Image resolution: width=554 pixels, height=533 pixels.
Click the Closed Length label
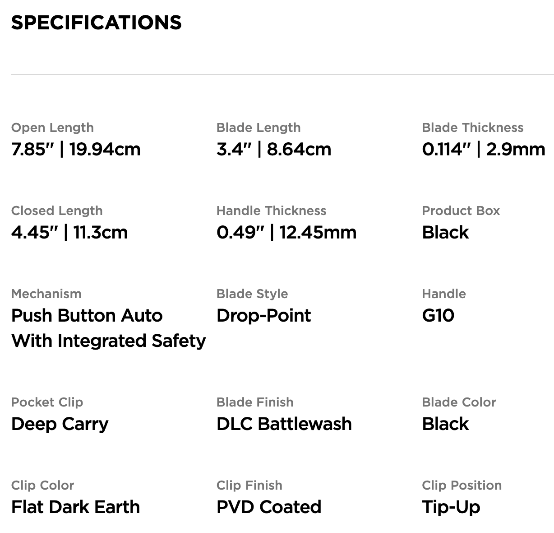(x=57, y=210)
